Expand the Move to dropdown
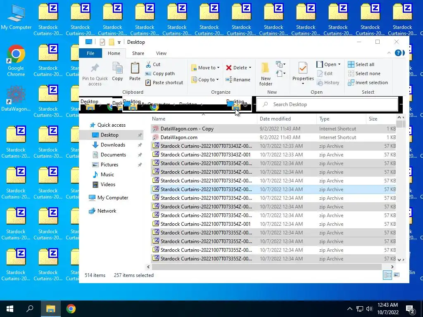Screen dimensions: 423x317 (218, 68)
